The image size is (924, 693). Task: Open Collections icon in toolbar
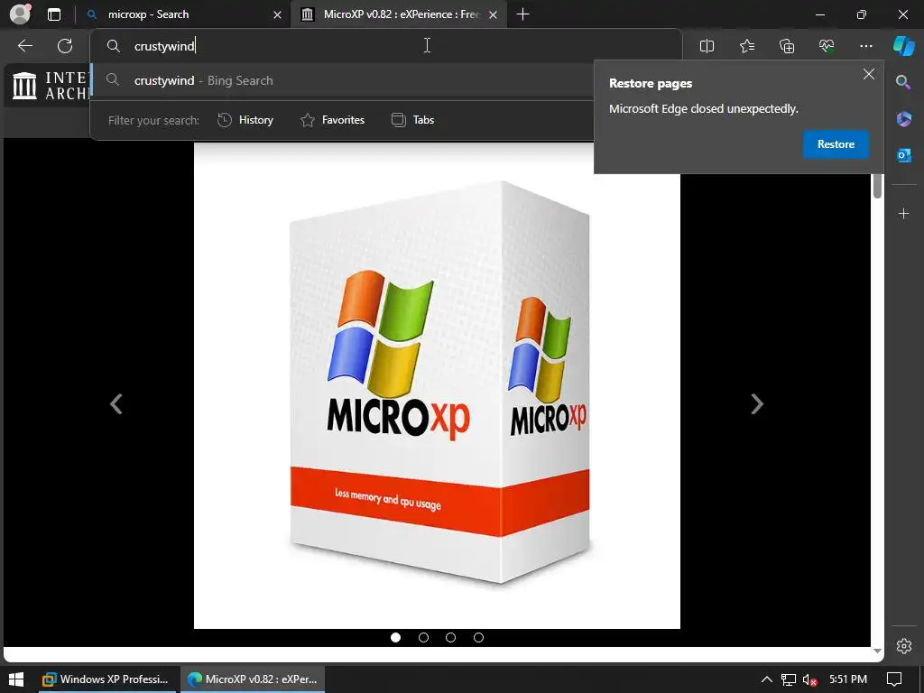click(787, 46)
